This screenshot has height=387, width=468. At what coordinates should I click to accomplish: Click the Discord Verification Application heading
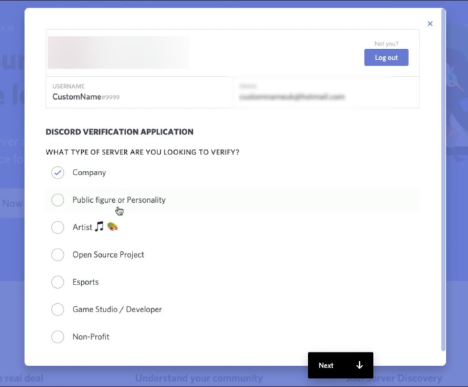click(119, 132)
